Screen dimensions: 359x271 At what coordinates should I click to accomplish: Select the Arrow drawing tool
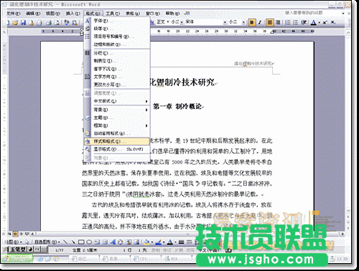tap(73, 242)
